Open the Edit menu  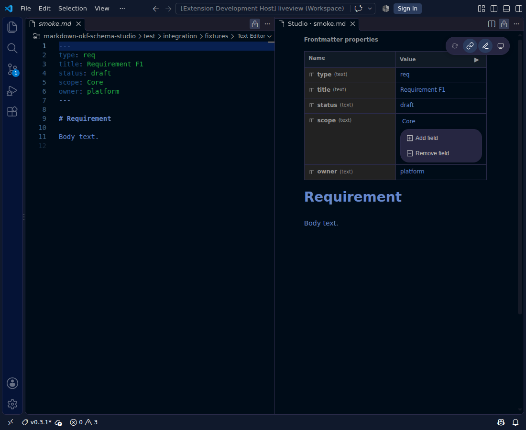(x=44, y=9)
